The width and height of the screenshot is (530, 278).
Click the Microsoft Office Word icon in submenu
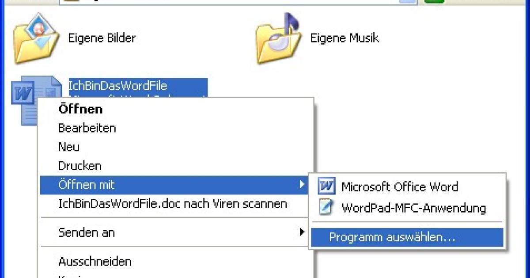point(327,187)
